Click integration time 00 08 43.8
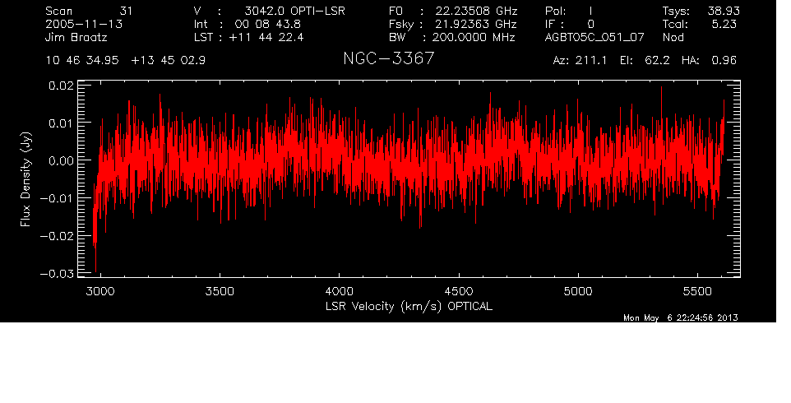 (x=267, y=24)
